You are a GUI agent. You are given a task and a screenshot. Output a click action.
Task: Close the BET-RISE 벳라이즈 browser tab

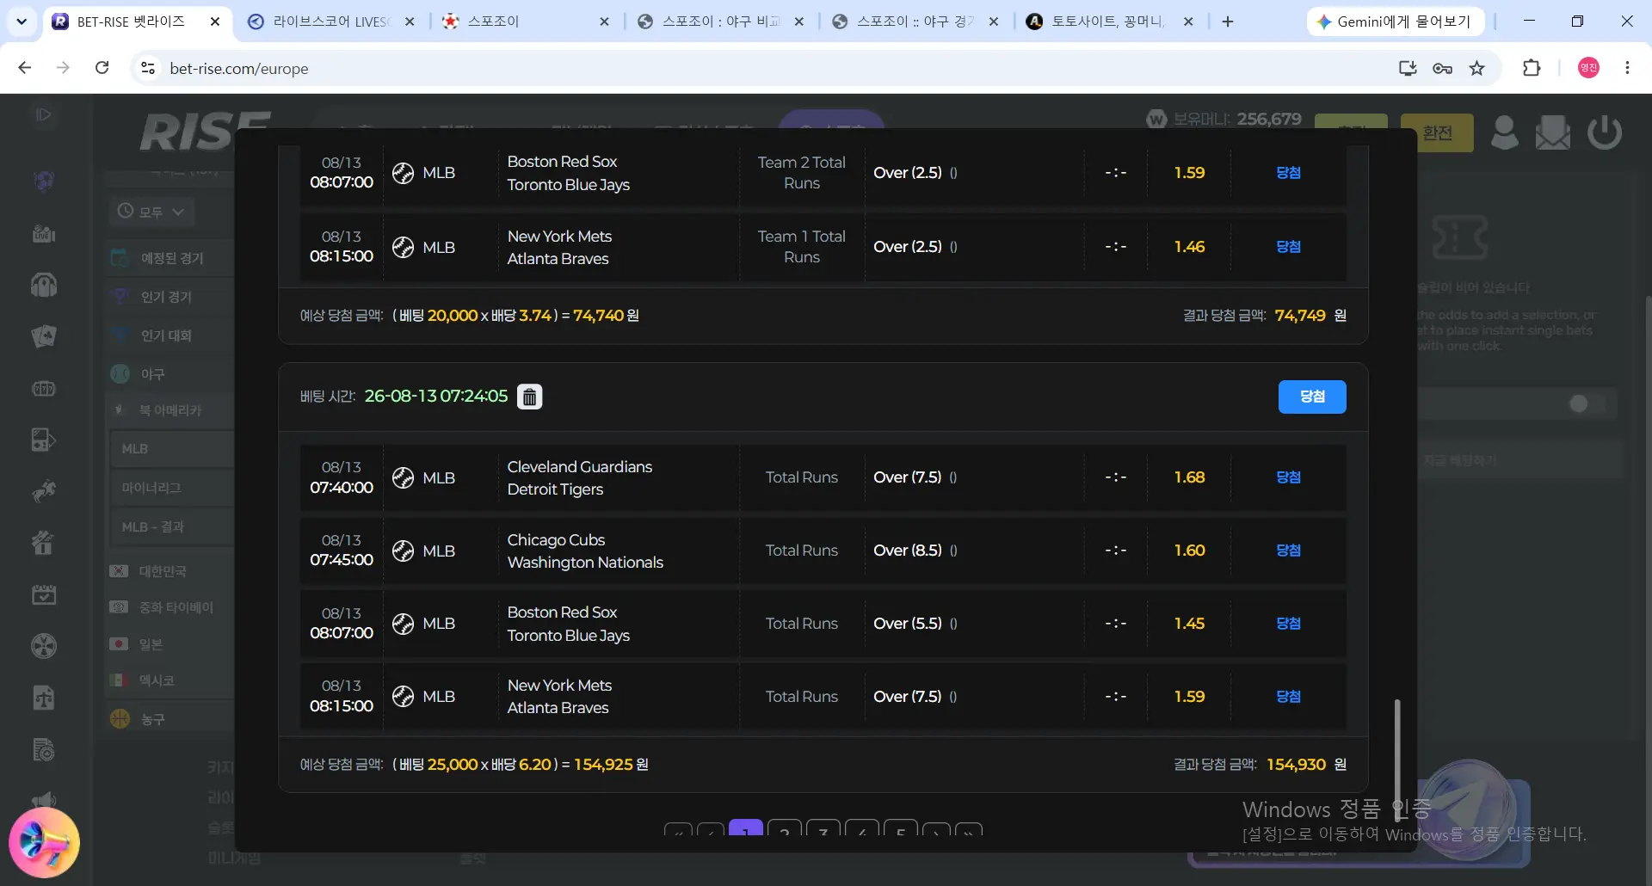point(214,22)
